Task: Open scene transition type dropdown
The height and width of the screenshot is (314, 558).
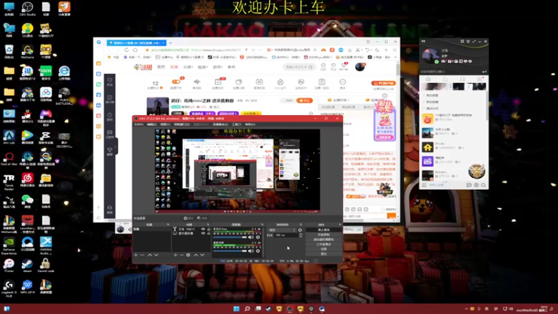Action: click(x=282, y=230)
